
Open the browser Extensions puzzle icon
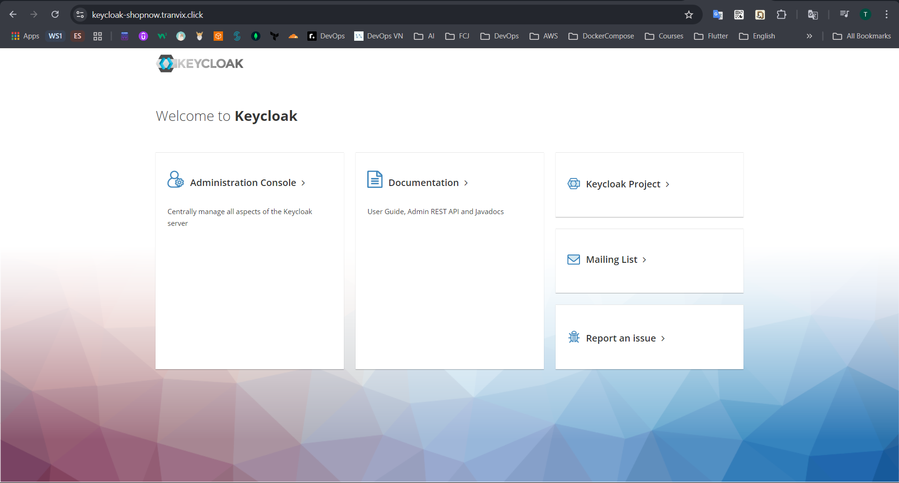click(x=781, y=15)
